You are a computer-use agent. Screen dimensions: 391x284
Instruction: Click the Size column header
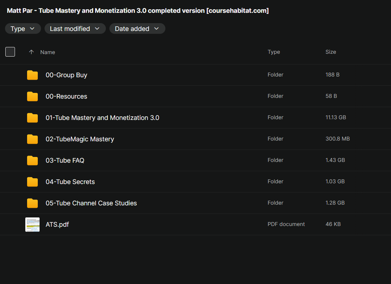[331, 52]
